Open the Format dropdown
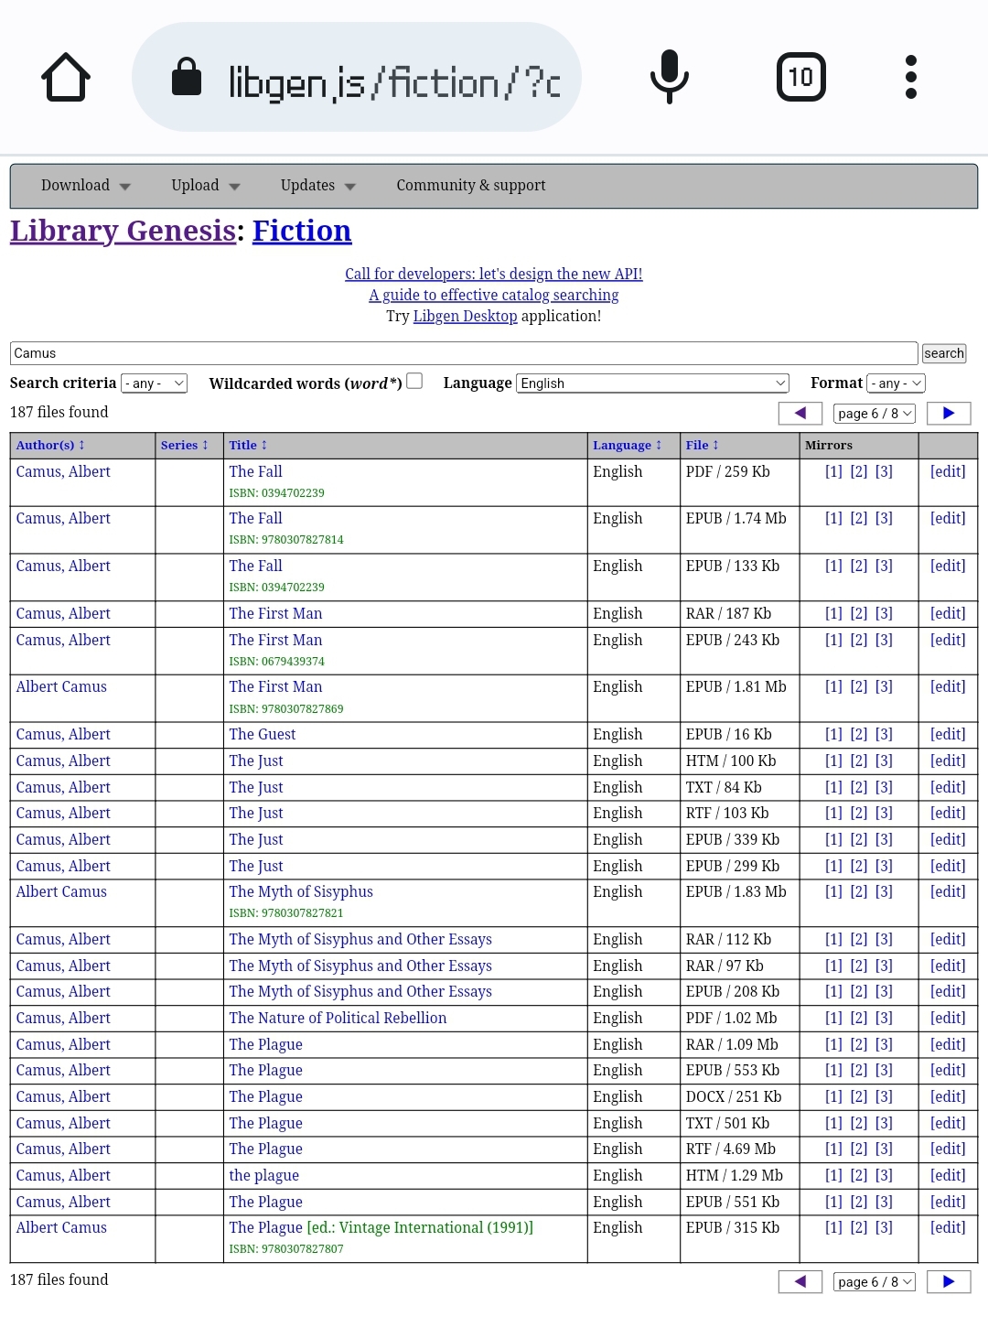 896,383
